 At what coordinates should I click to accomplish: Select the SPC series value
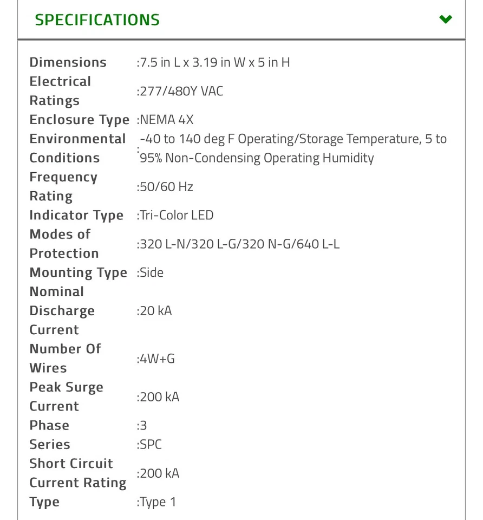151,445
